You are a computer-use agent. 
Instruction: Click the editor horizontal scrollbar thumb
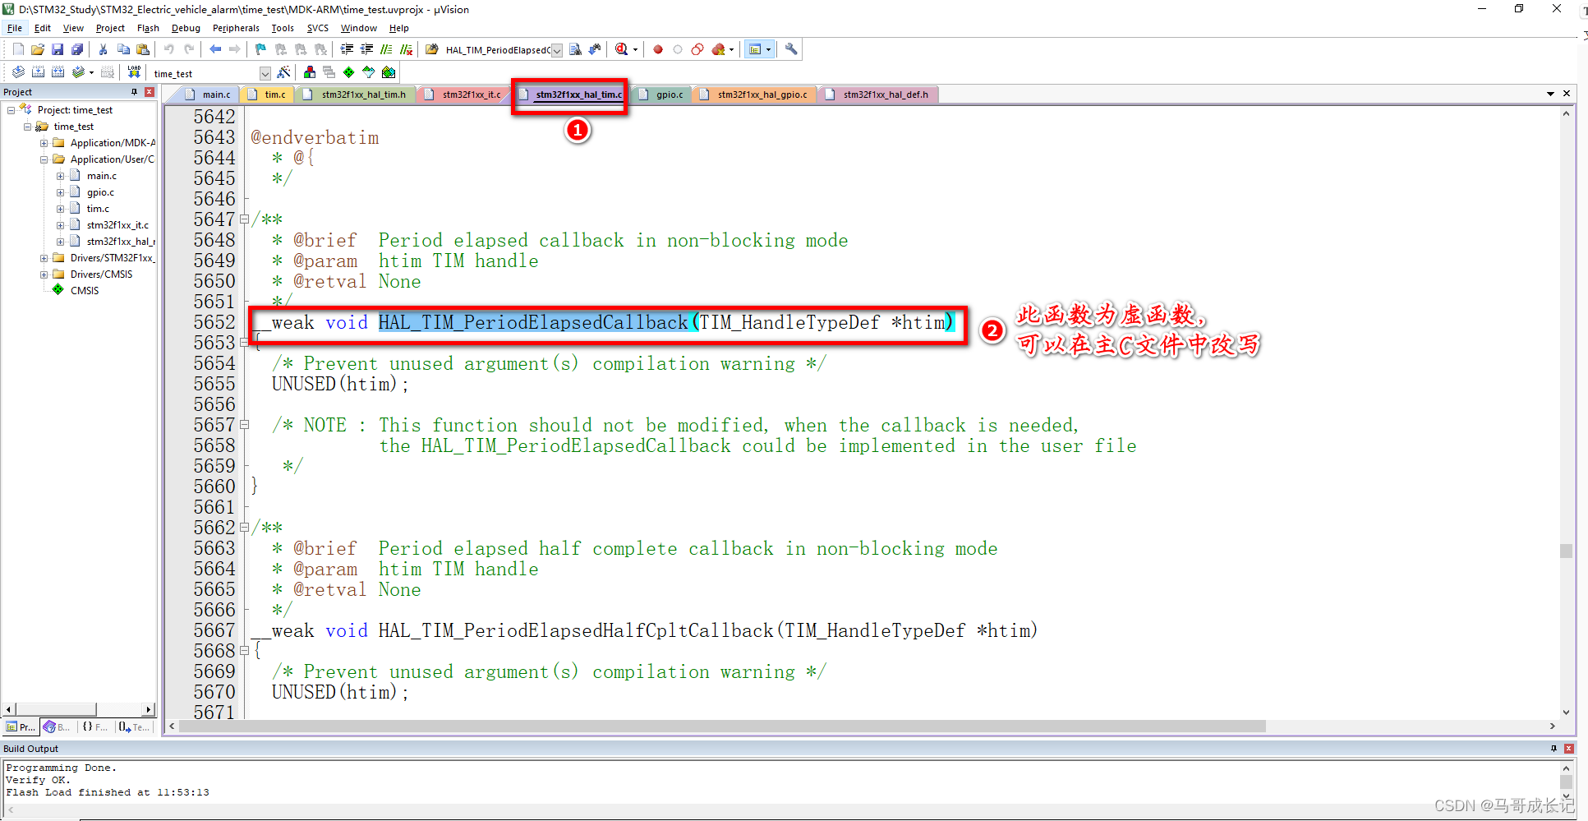723,726
